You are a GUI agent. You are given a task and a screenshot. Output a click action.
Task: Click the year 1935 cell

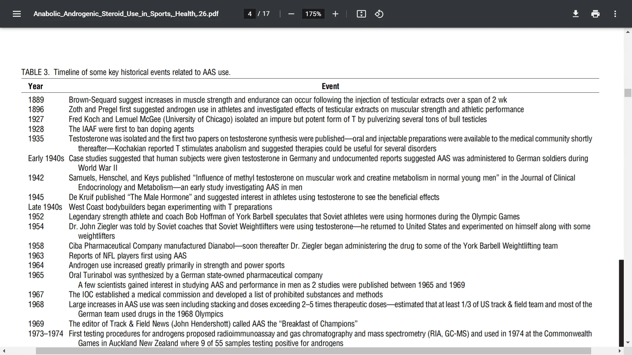[x=36, y=139]
